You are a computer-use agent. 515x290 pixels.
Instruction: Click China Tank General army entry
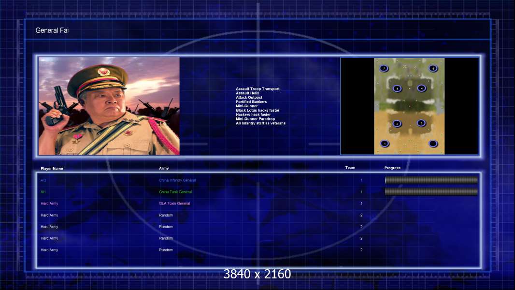[175, 192]
